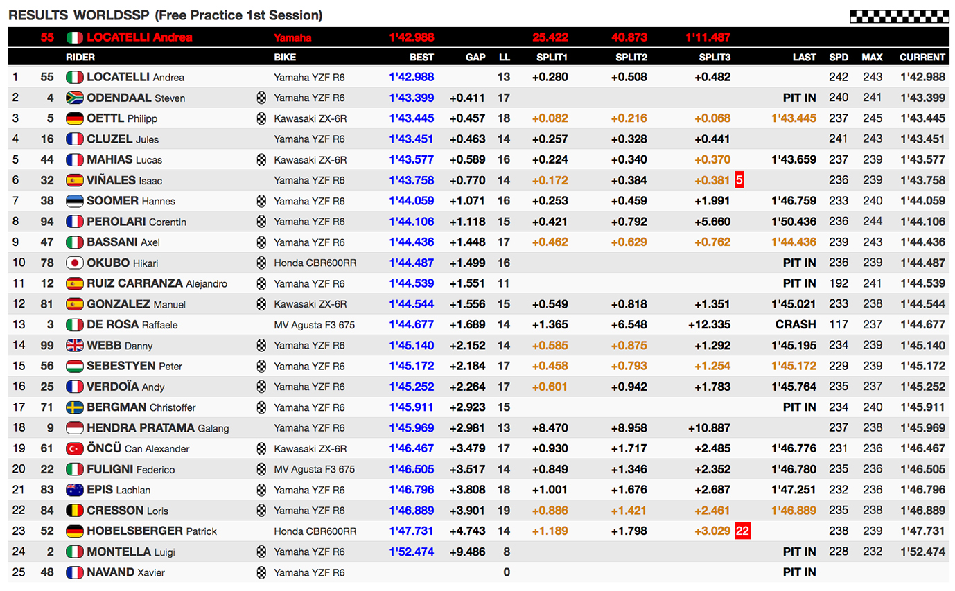Click the CURRENT column header
This screenshot has height=591, width=955.
tap(922, 58)
